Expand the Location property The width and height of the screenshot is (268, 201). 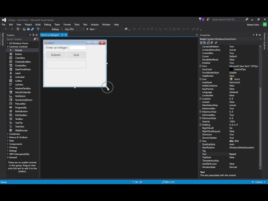[201, 99]
